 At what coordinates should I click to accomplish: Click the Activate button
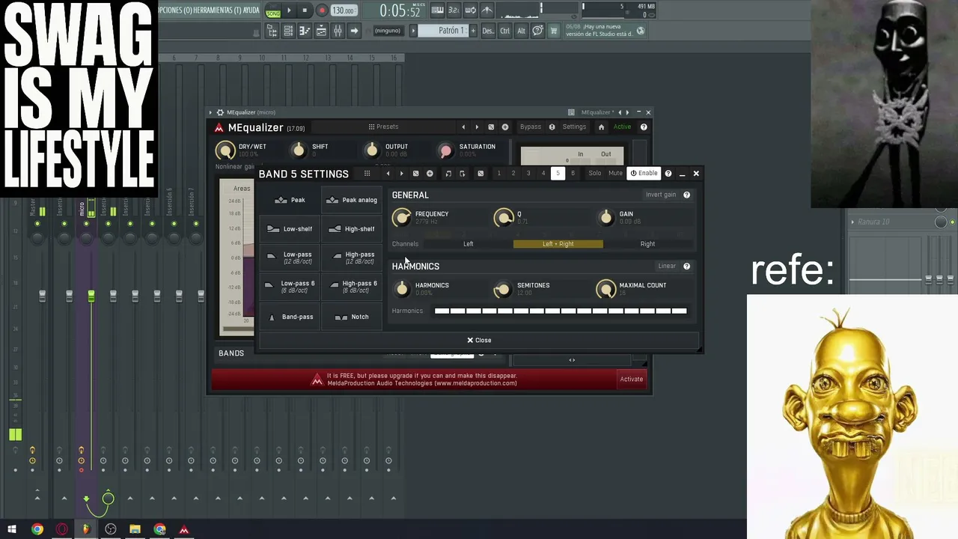point(631,379)
